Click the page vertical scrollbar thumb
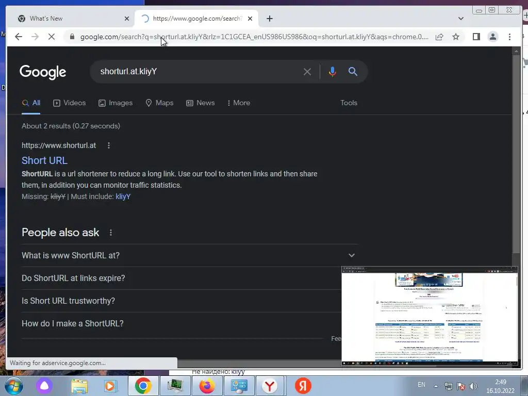The height and width of the screenshot is (396, 528). pos(516,154)
